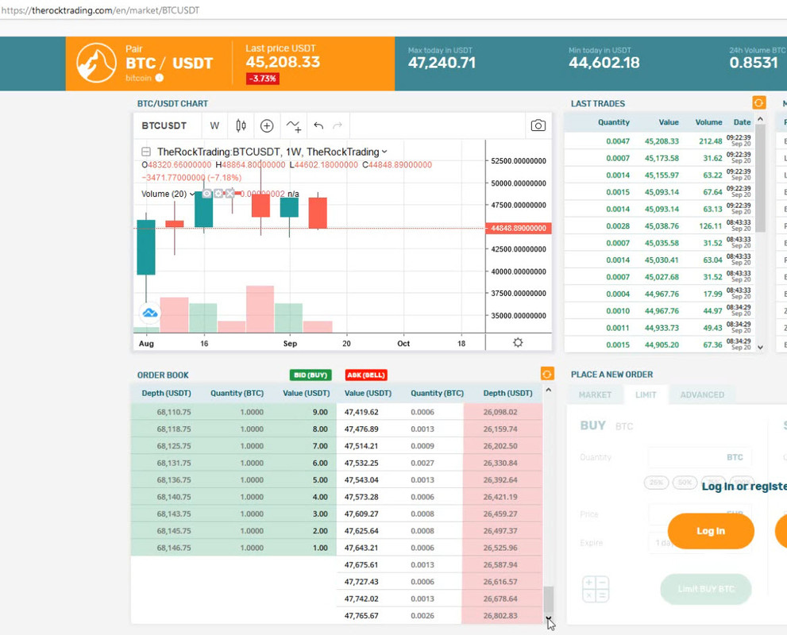787x635 pixels.
Task: Click the compare or add symbol plus icon
Action: (x=267, y=125)
